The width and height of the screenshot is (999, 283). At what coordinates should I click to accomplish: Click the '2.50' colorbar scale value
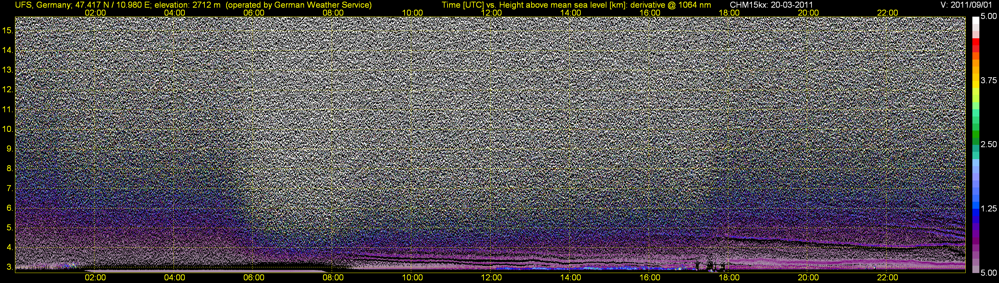click(989, 144)
